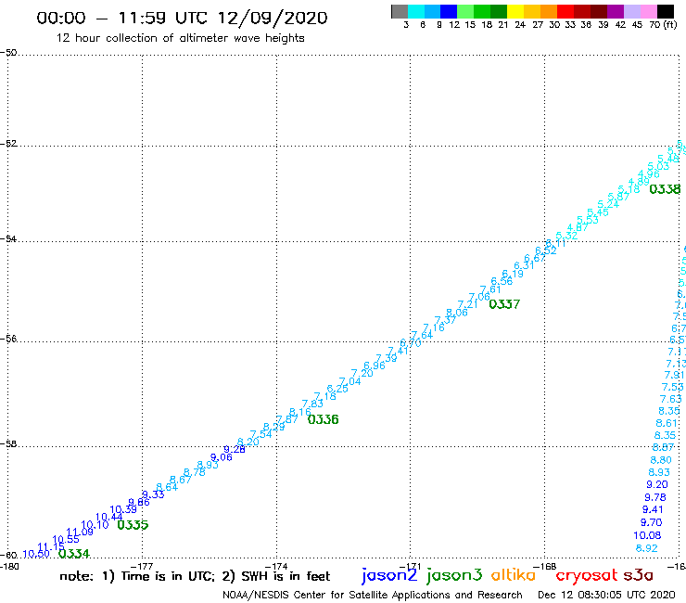Click longitude axis label '-174'

[275, 566]
